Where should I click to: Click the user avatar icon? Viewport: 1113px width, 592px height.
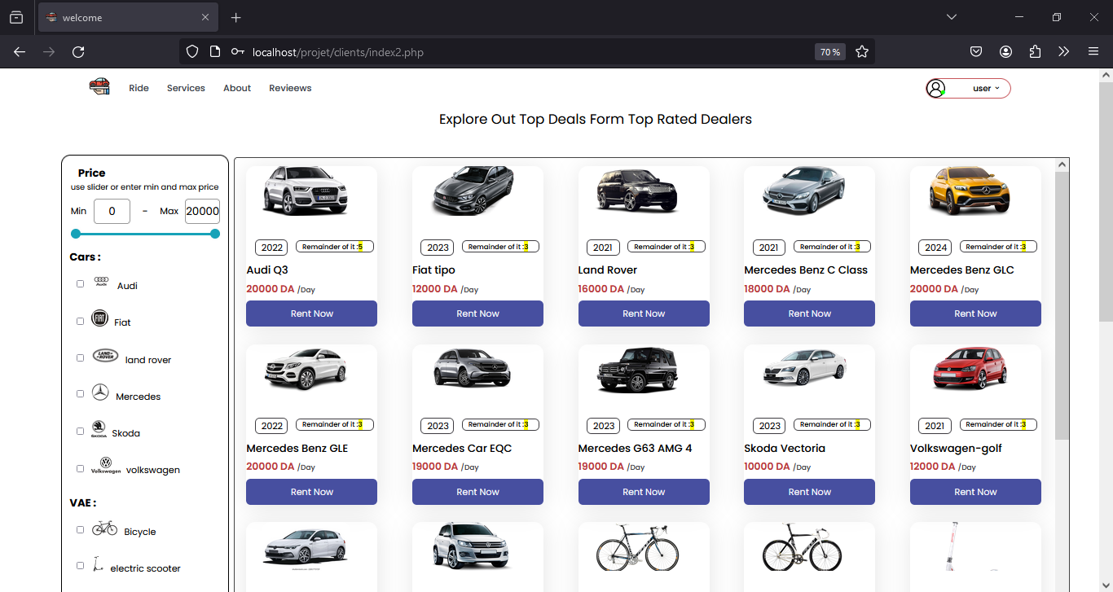(x=936, y=88)
